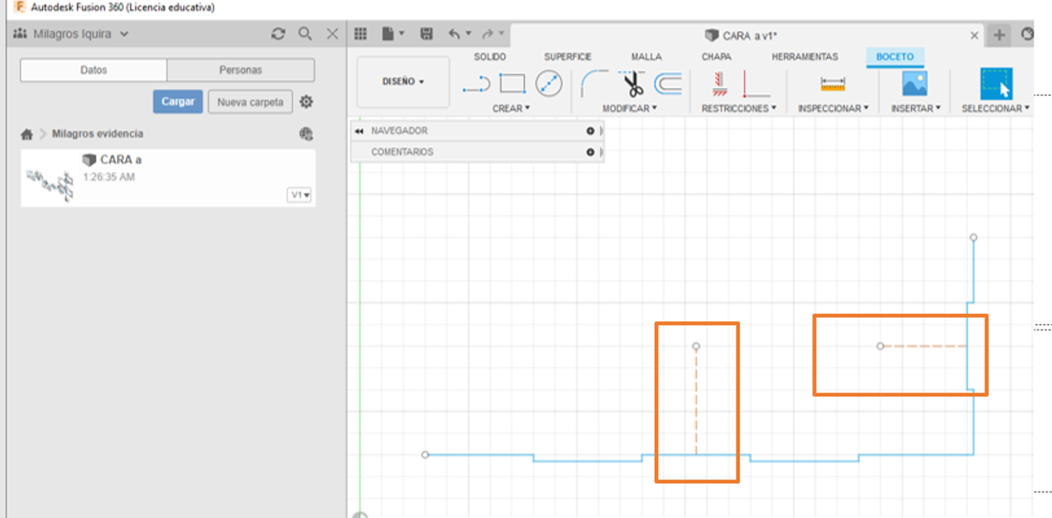Open the Insertar dropdown menu

(x=916, y=108)
